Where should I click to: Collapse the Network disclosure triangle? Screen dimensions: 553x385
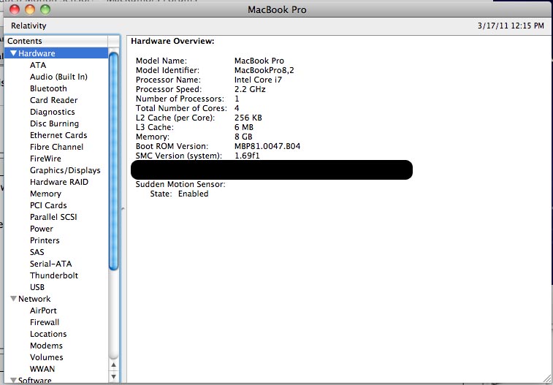[x=13, y=299]
